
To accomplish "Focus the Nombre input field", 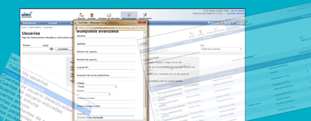I will 106,39.
